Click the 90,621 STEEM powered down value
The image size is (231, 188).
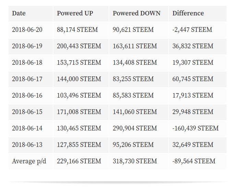(x=133, y=30)
